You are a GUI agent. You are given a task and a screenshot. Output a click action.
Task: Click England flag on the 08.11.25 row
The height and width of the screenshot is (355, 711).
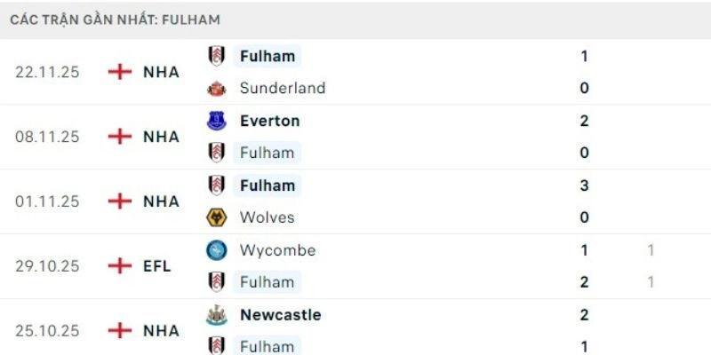[x=119, y=137]
